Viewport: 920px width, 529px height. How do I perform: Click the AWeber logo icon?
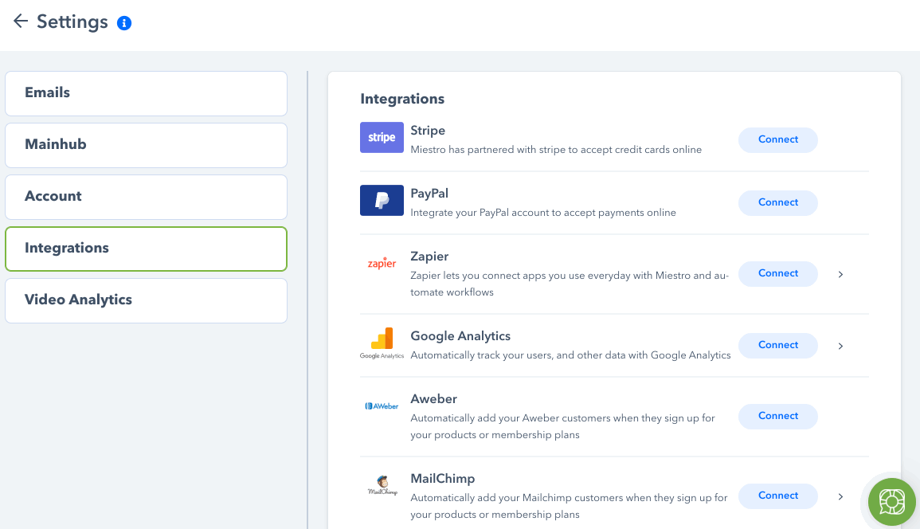382,406
